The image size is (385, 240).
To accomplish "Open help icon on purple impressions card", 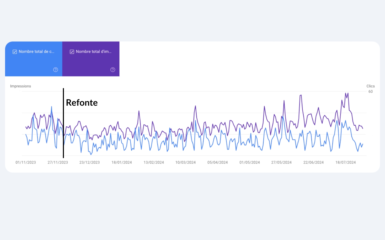I will pyautogui.click(x=113, y=70).
